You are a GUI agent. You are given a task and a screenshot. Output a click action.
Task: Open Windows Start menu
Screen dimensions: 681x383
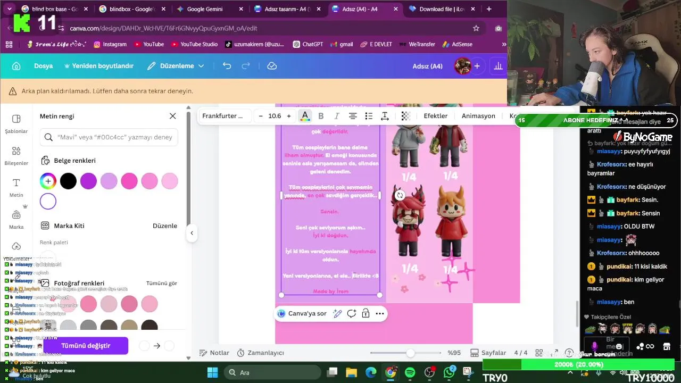pyautogui.click(x=212, y=372)
